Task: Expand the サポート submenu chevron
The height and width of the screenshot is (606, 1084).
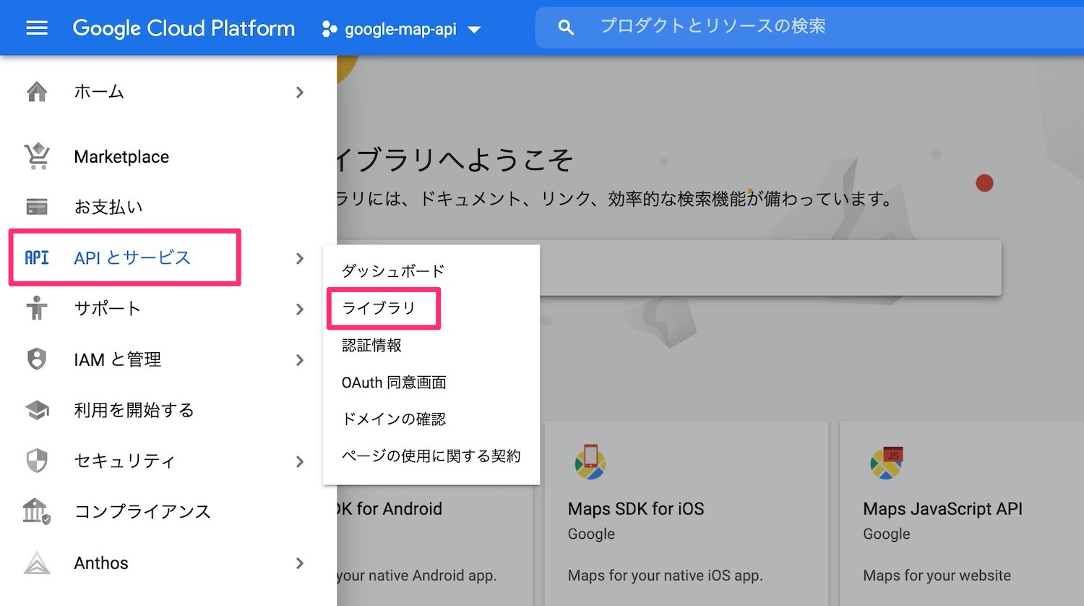Action: [x=300, y=309]
